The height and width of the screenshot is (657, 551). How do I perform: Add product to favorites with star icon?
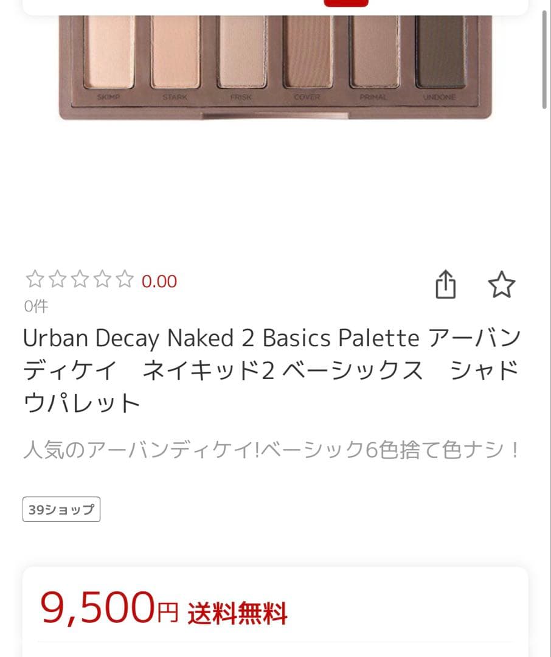coord(502,285)
